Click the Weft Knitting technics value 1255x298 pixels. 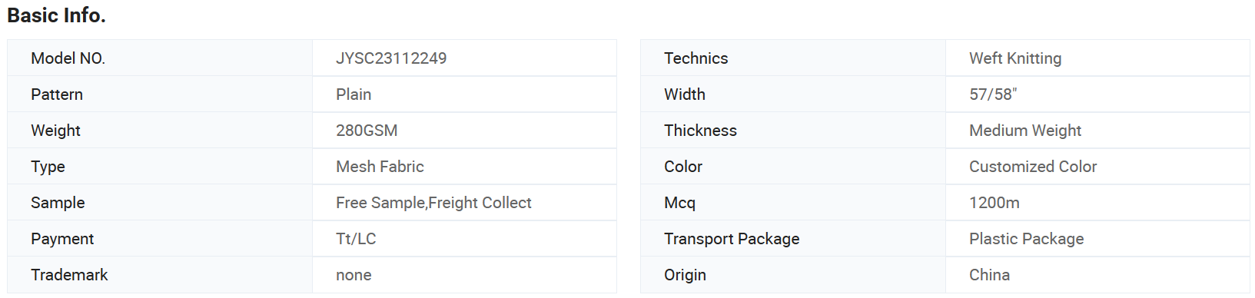1015,58
